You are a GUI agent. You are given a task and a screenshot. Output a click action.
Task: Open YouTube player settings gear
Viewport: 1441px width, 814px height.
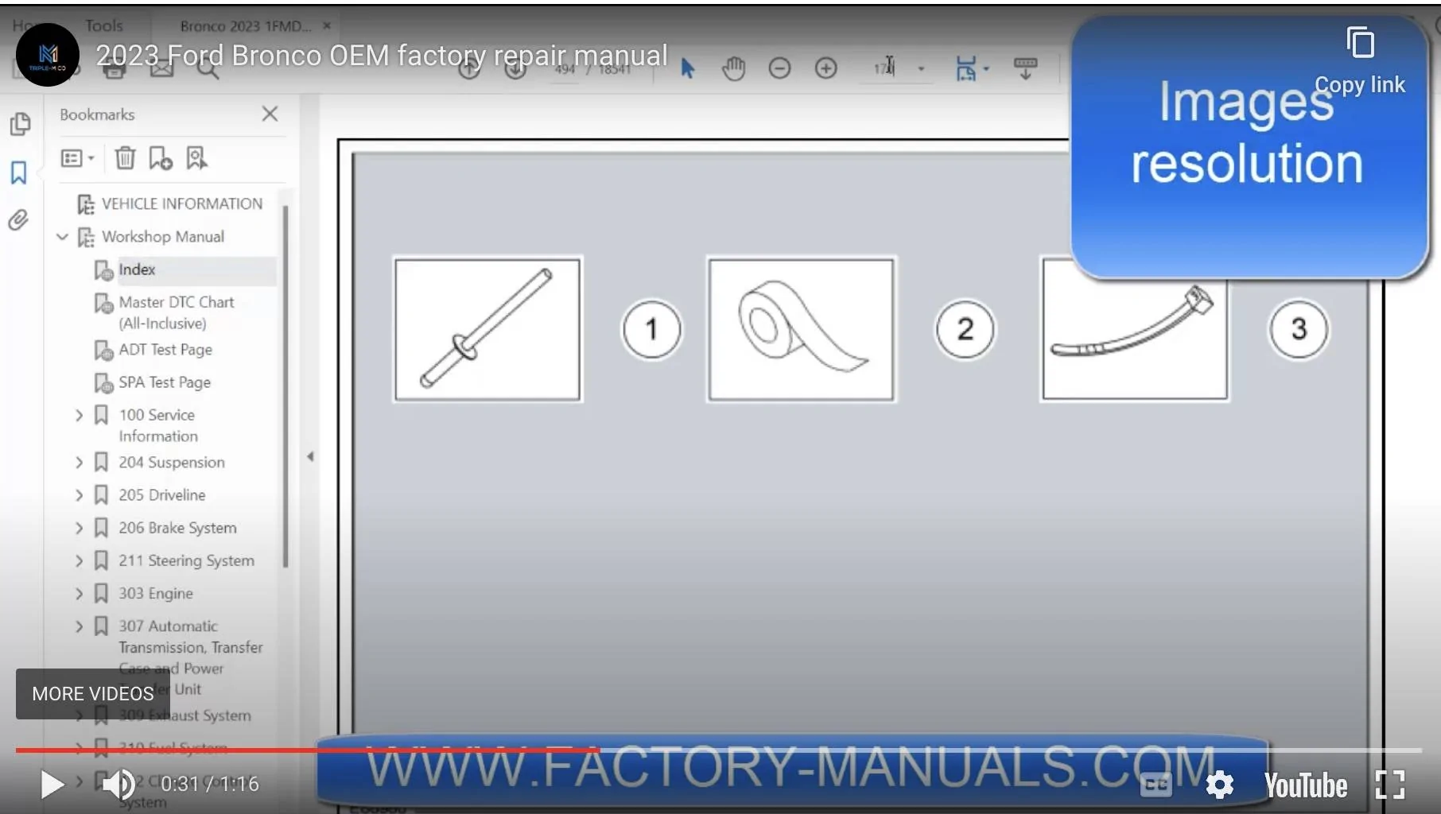tap(1219, 785)
